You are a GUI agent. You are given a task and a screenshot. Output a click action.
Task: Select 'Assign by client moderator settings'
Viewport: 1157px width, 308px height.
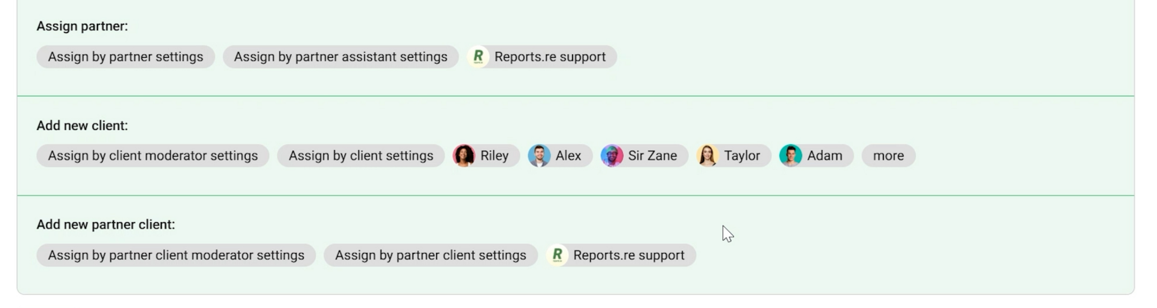pyautogui.click(x=153, y=156)
